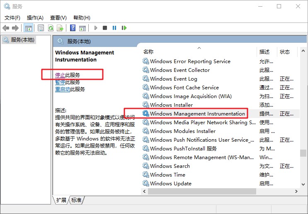Viewport: 308px width, 214px height.
Task: Click the 重启动 service link
Action: (63, 89)
